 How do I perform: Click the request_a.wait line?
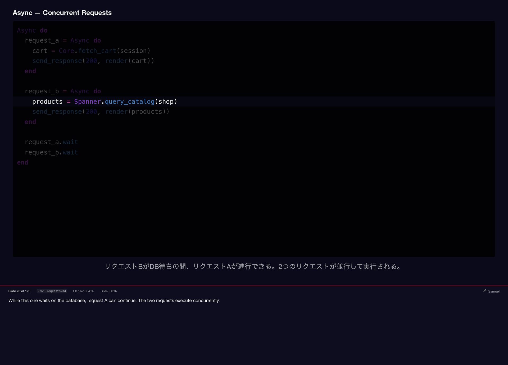[x=51, y=142]
